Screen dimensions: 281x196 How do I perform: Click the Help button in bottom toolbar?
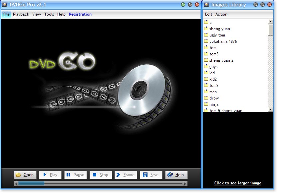[176, 175]
